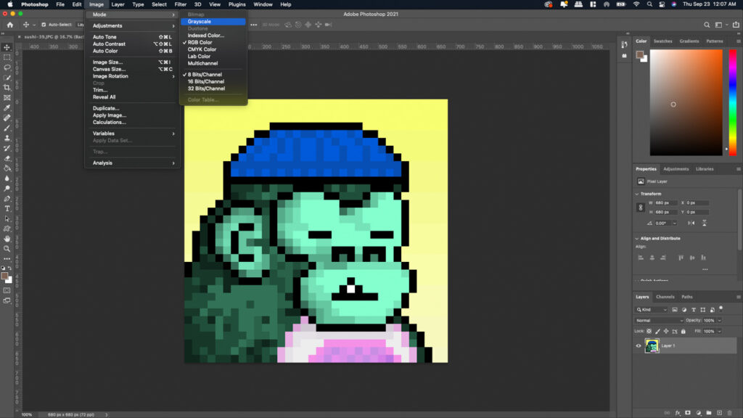The image size is (743, 418).
Task: Select the Eyedropper tool
Action: tap(7, 108)
